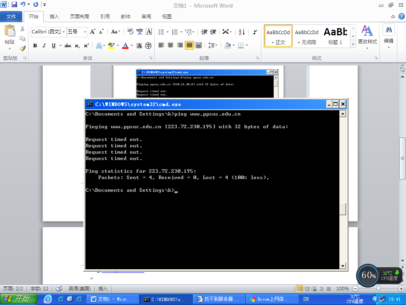Click the cmd window scroll down arrow
The height and width of the screenshot is (305, 406).
tap(343, 266)
